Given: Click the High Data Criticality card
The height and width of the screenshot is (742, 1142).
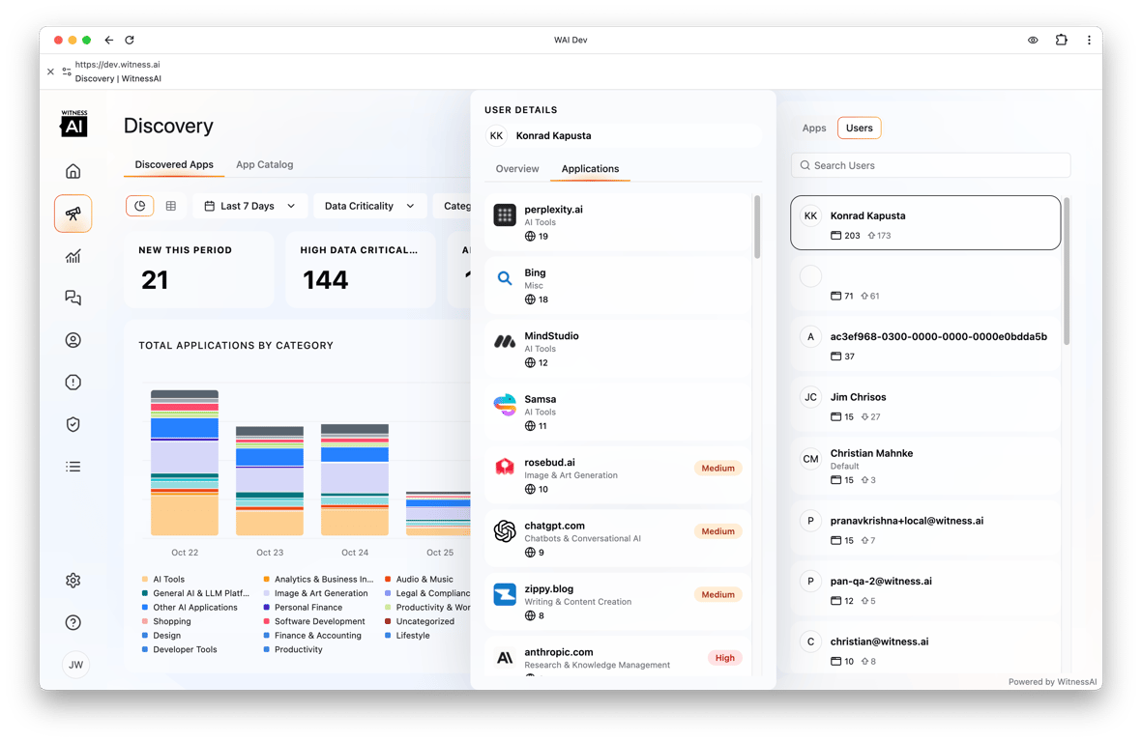Looking at the screenshot, I should click(361, 270).
